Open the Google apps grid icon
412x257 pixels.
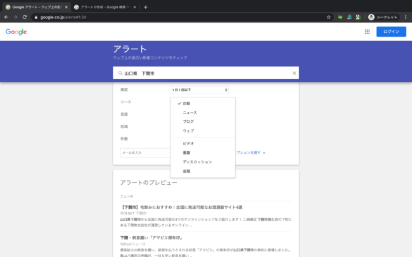[367, 32]
